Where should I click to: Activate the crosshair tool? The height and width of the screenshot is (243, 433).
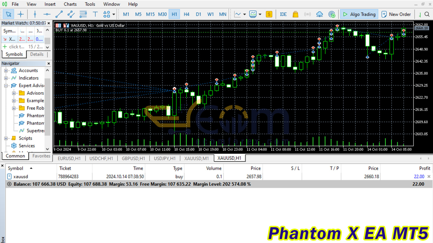pyautogui.click(x=21, y=14)
